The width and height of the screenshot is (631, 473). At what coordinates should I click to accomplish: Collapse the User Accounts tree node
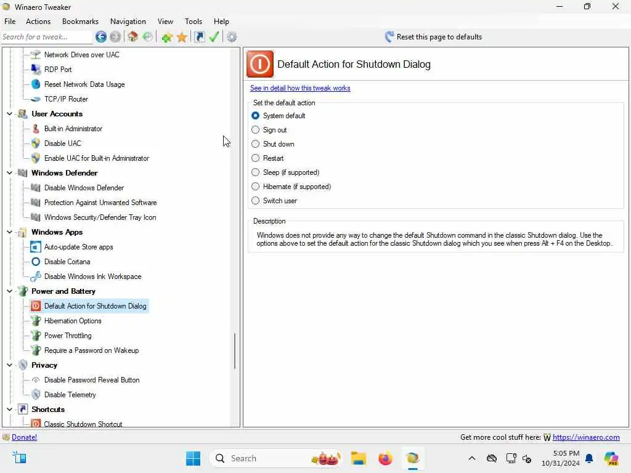click(x=10, y=114)
